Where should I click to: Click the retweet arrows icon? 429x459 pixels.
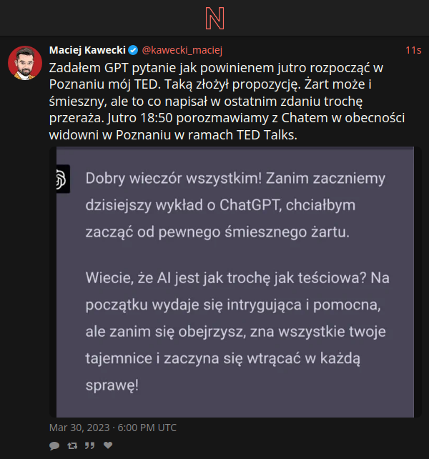[x=72, y=445]
